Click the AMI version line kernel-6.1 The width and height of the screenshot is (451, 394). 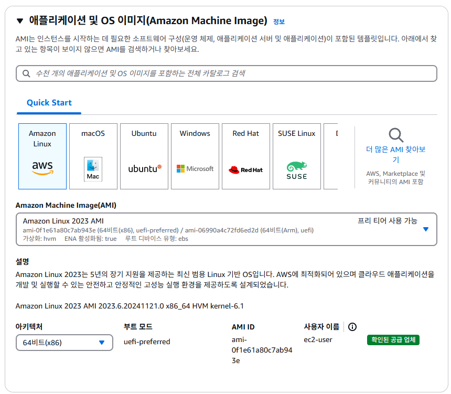130,306
